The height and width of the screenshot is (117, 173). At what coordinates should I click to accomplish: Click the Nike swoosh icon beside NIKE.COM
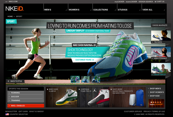click(7, 2)
